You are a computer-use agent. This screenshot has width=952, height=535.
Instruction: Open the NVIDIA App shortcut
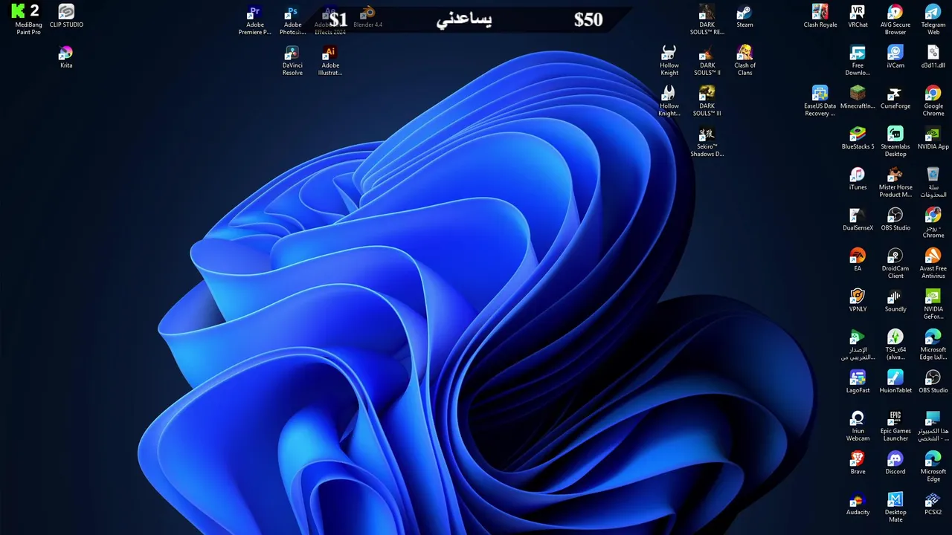pos(933,138)
